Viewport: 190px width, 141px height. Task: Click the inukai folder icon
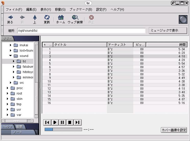point(16,45)
